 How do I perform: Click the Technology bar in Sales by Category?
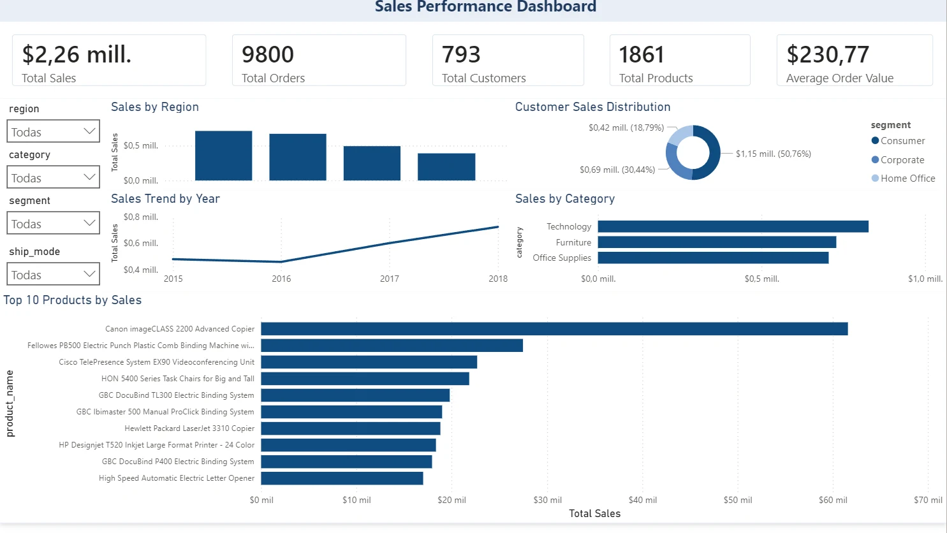(733, 226)
